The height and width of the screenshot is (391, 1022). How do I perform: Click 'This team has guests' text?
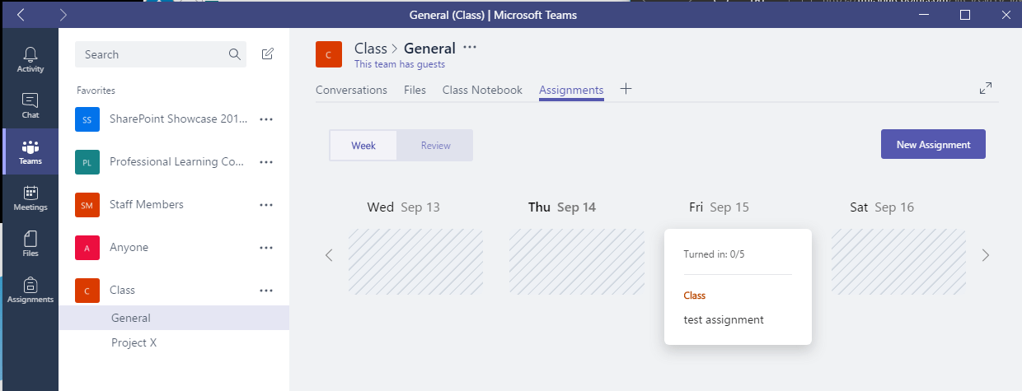tap(400, 64)
